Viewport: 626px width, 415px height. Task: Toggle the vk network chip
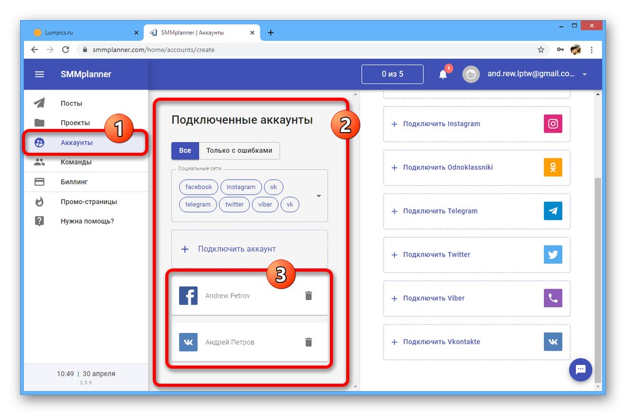click(290, 204)
